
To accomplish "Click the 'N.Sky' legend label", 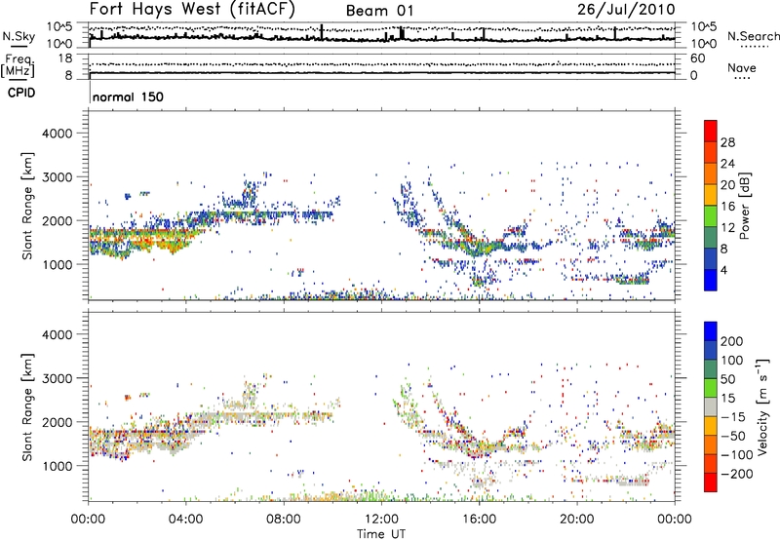I will (x=19, y=36).
